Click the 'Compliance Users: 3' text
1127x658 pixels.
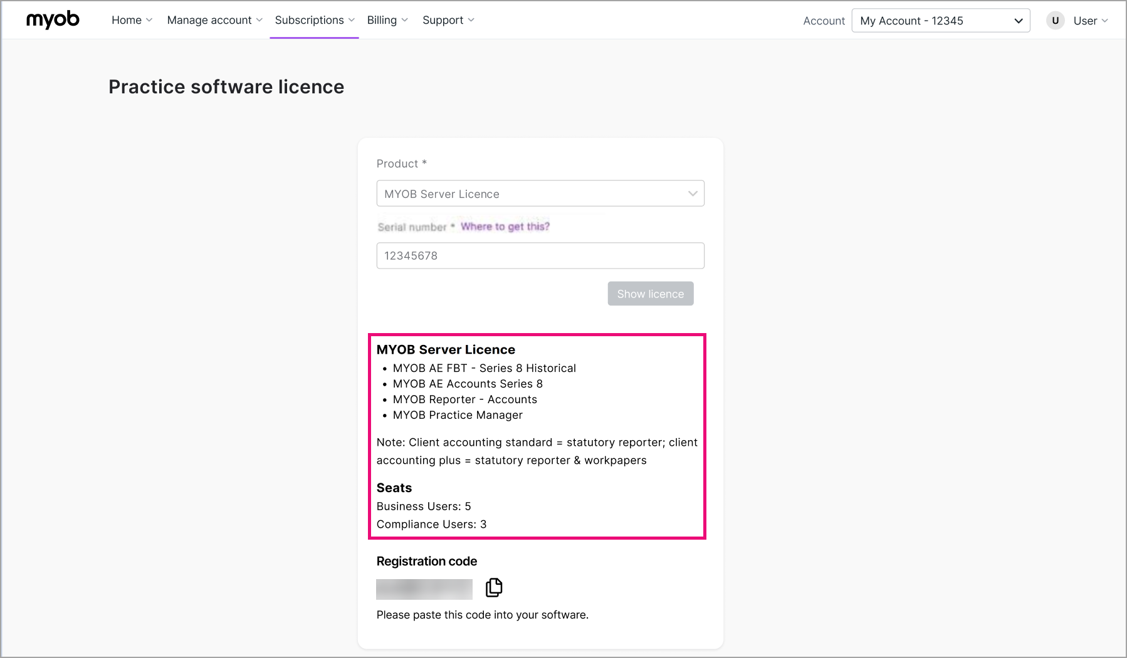click(431, 524)
